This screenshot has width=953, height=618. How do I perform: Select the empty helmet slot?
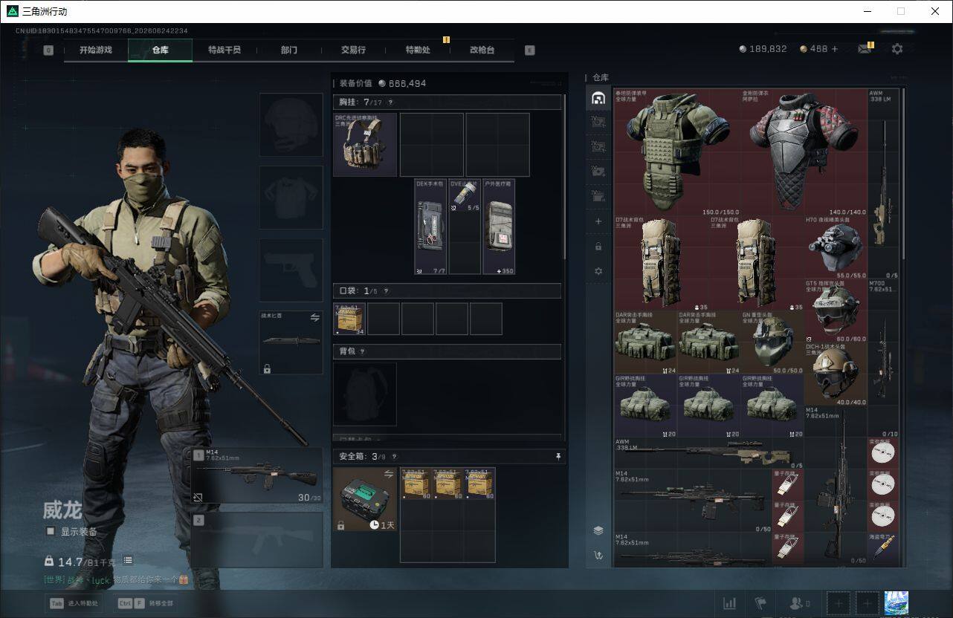point(291,125)
